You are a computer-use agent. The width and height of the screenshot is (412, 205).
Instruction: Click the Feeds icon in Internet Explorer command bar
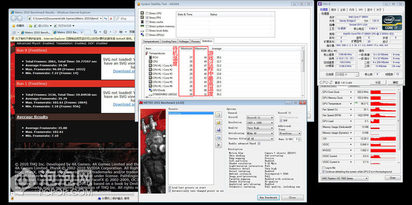pyautogui.click(x=105, y=32)
